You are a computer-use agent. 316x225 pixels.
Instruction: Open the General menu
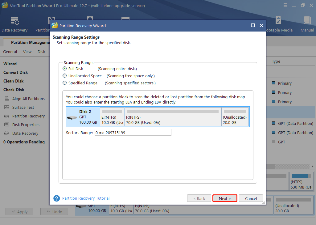point(10,52)
